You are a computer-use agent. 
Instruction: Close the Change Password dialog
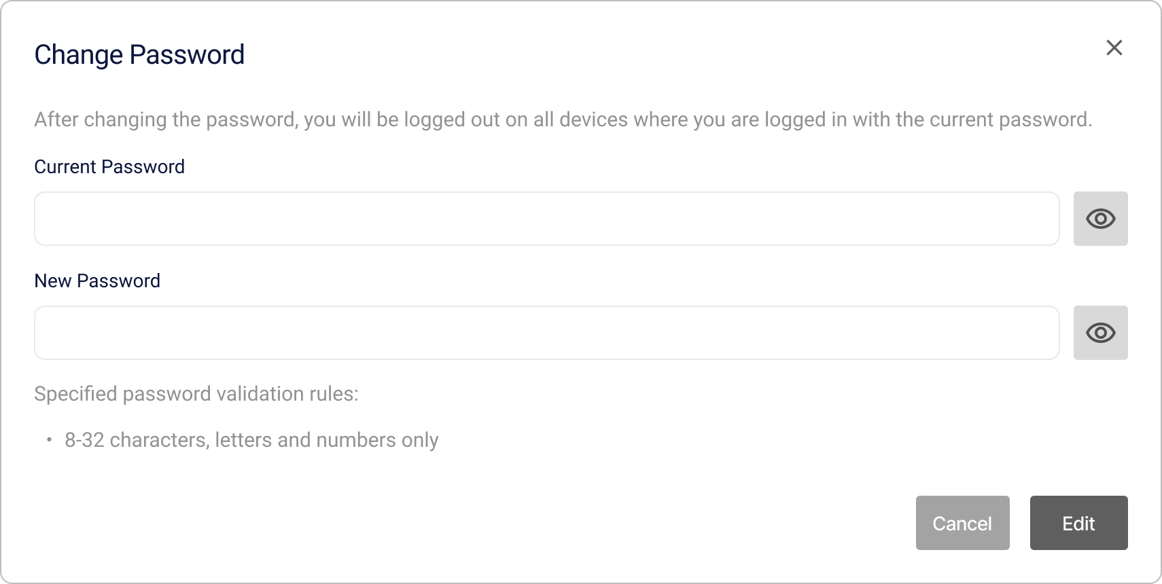[1114, 48]
